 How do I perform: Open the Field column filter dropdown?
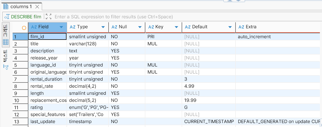(x=61, y=27)
